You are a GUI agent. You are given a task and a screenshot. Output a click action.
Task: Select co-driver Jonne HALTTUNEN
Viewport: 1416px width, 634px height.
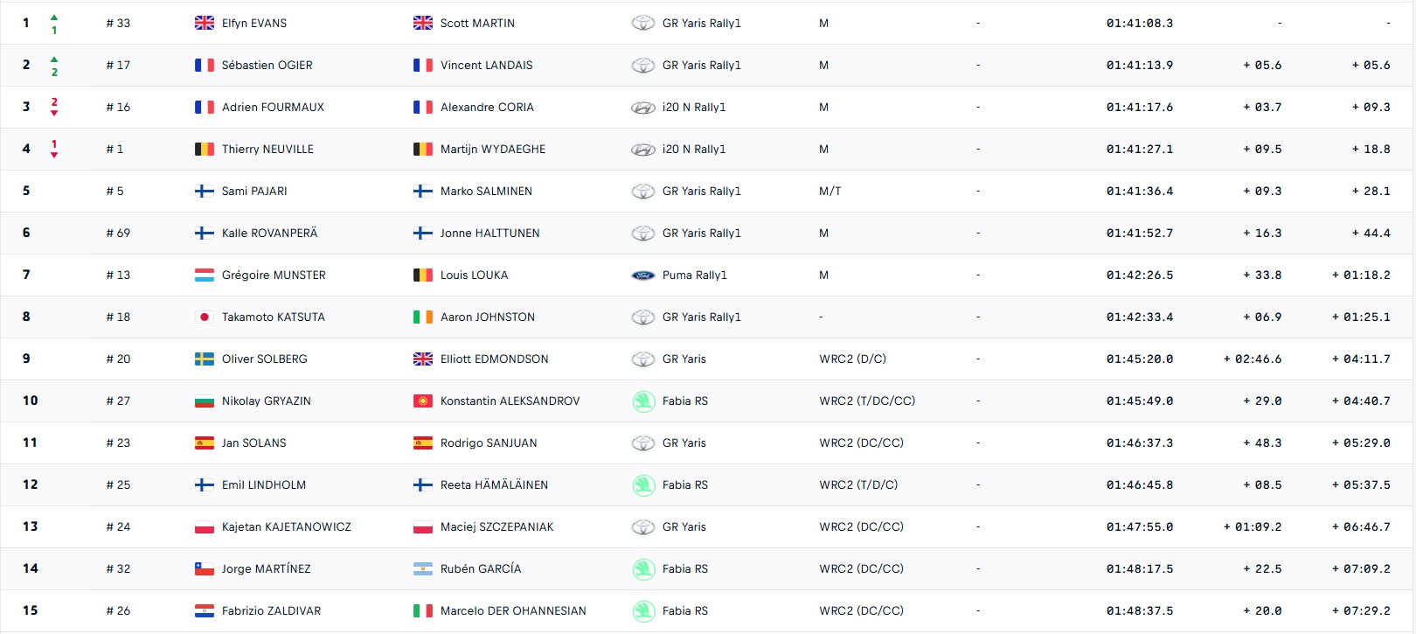tap(489, 233)
